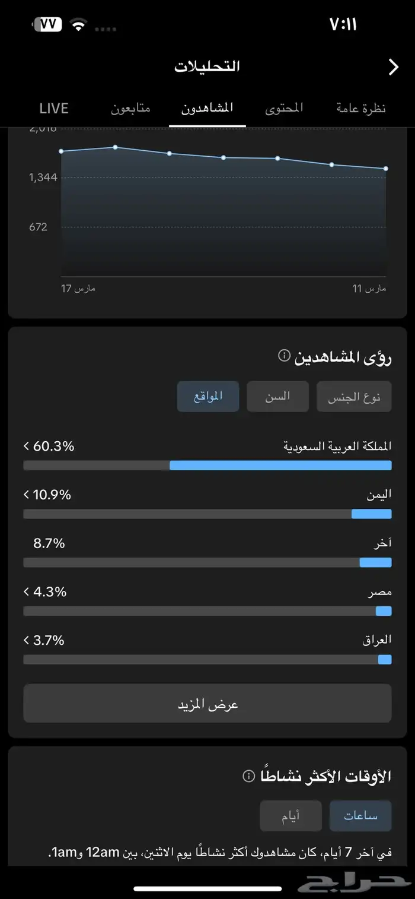415x899 pixels.
Task: Open the نظرة عامة tab
Action: (361, 108)
